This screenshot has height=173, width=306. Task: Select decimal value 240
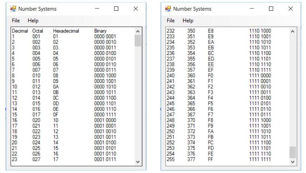tap(171, 76)
